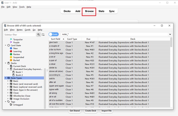Image resolution: width=178 pixels, height=116 pixels.
Task: Click the Basic note type icon
Action: (11, 81)
